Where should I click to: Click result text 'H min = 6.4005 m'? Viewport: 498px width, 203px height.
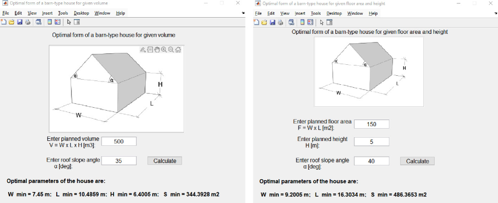coord(135,194)
